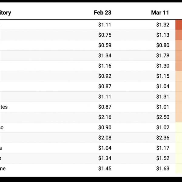
Task: Select the $1.16 Feb 23 cell
Action: (x=105, y=66)
